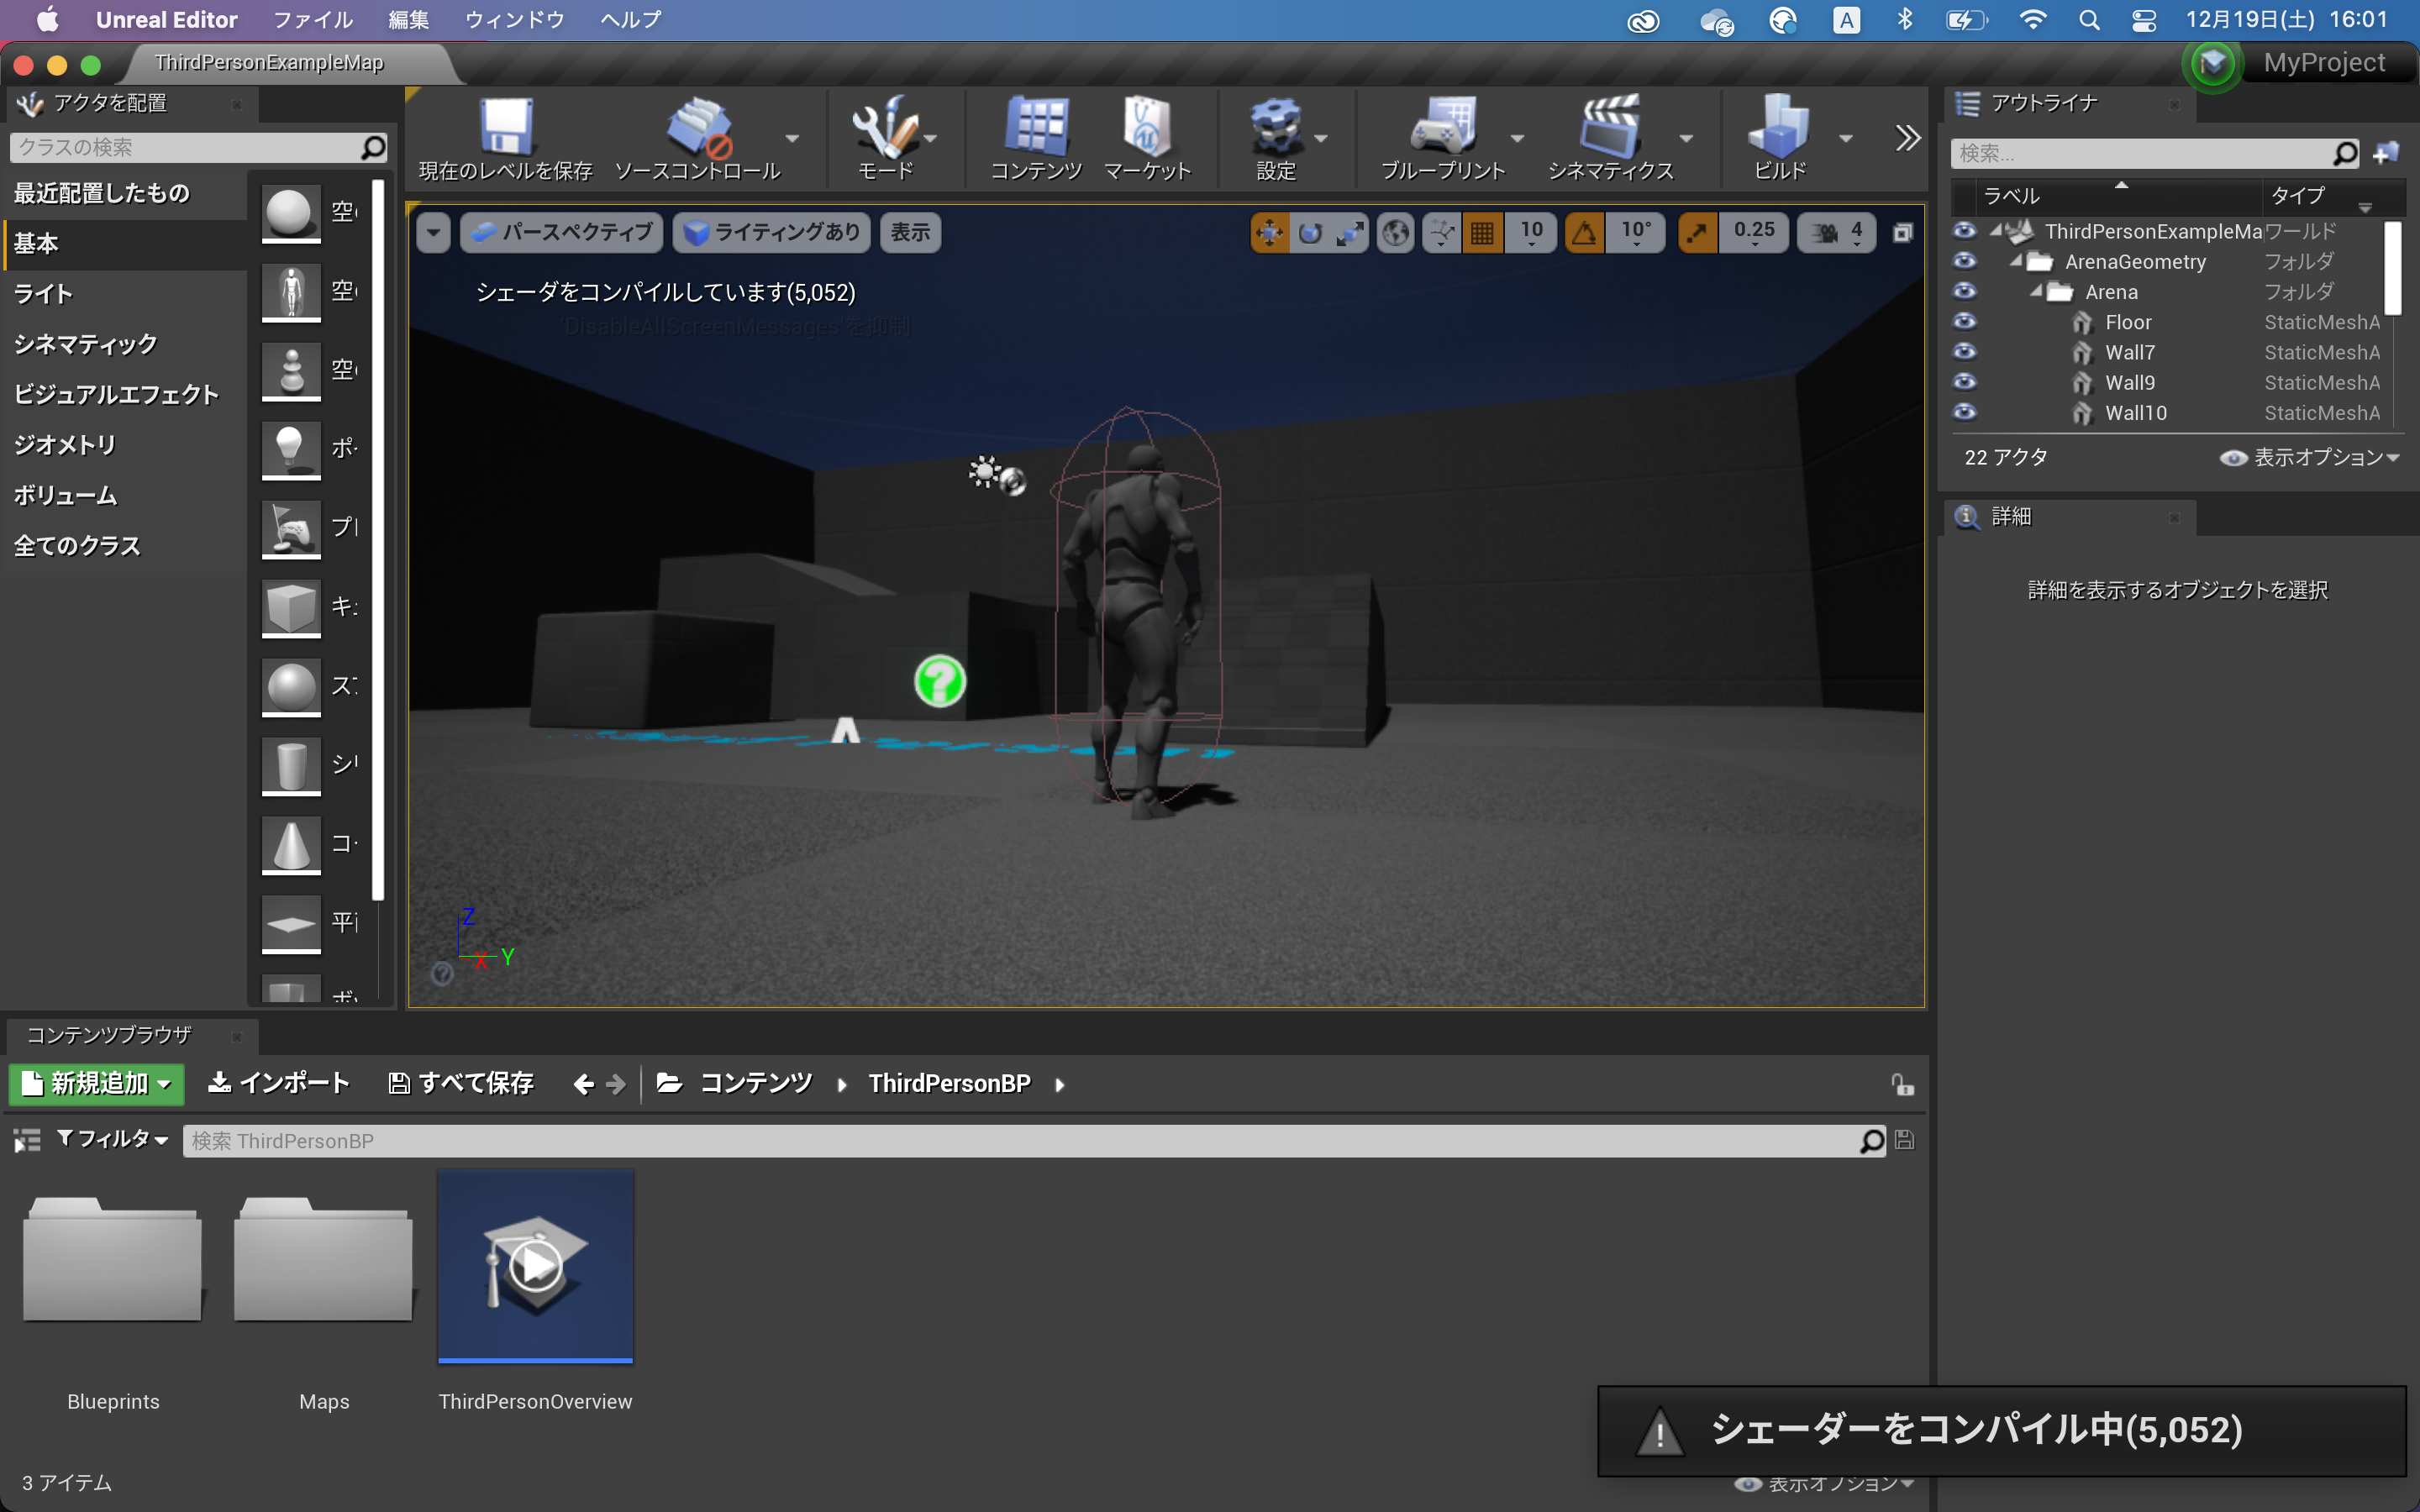
Task: Toggle rotation snapping in viewport
Action: (x=1585, y=233)
